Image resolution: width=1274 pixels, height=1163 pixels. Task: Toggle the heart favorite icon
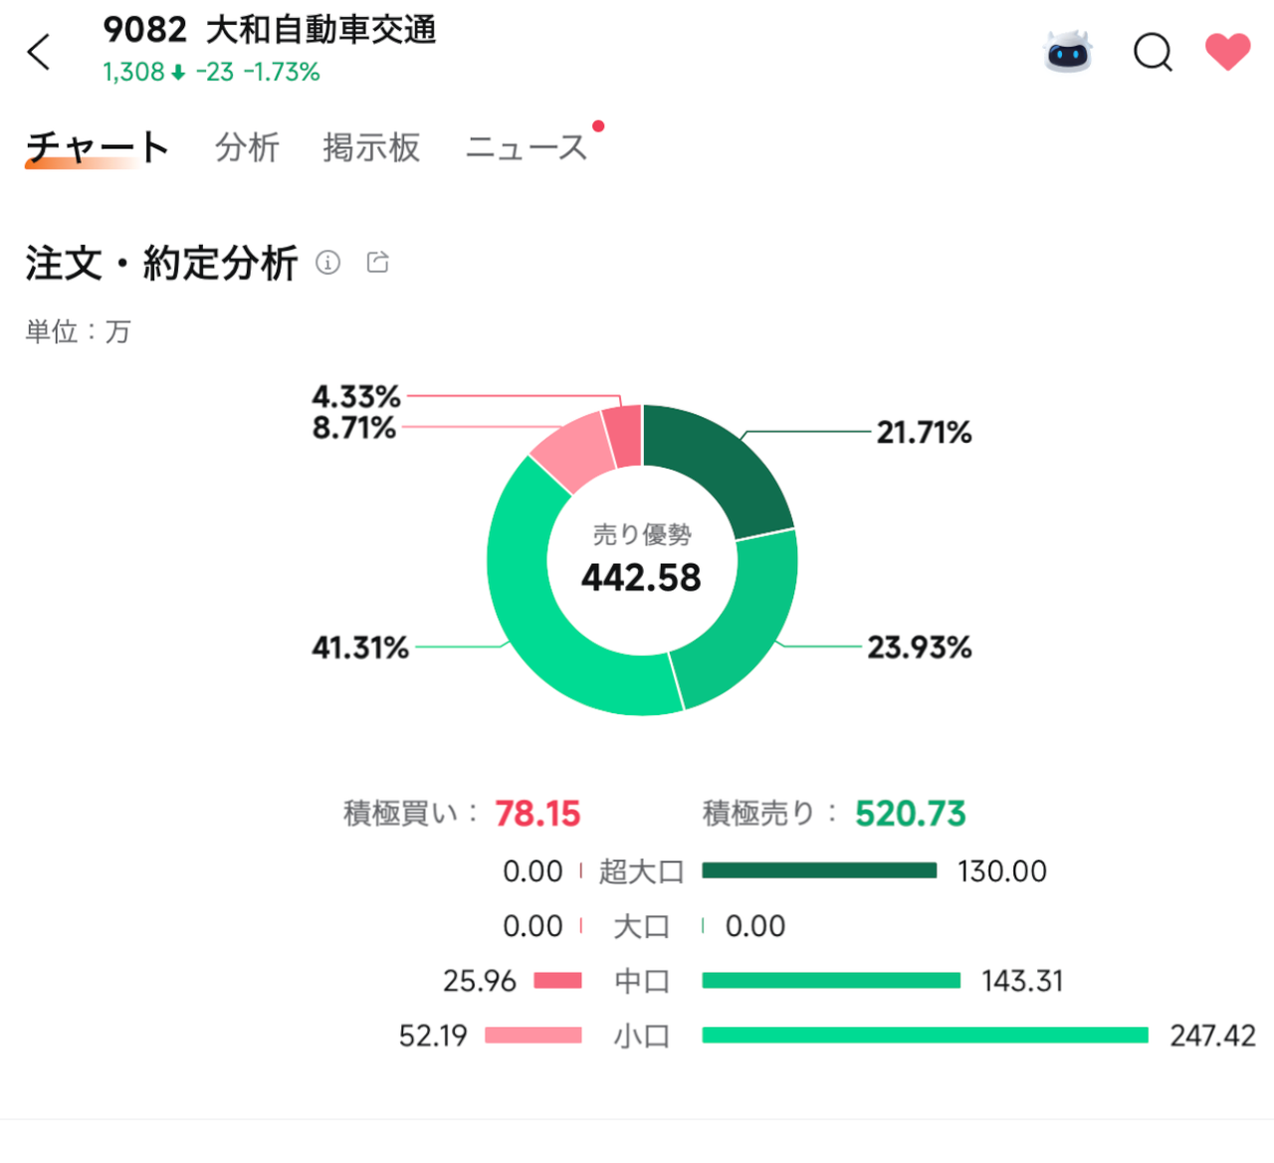pos(1227,52)
